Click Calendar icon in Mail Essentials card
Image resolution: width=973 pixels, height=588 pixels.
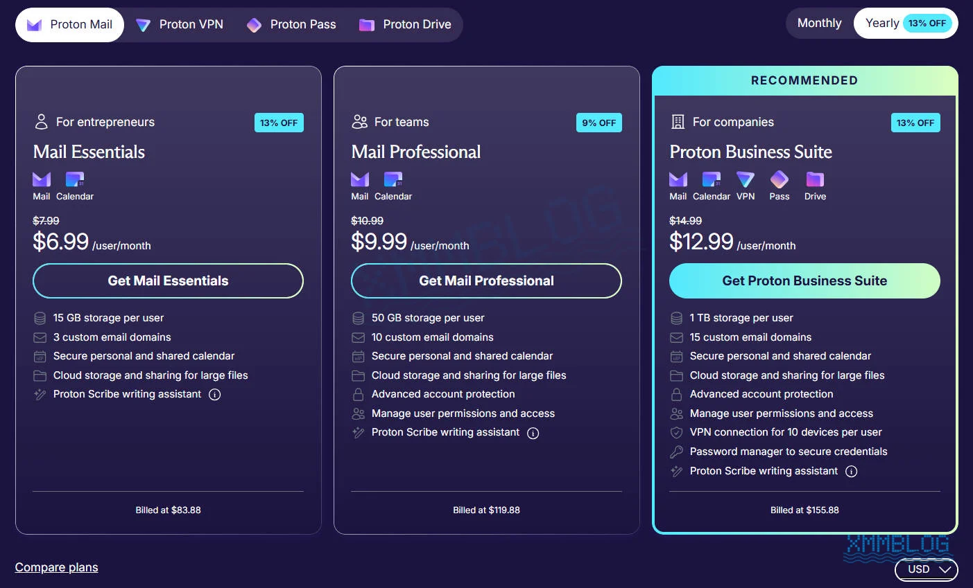[75, 179]
